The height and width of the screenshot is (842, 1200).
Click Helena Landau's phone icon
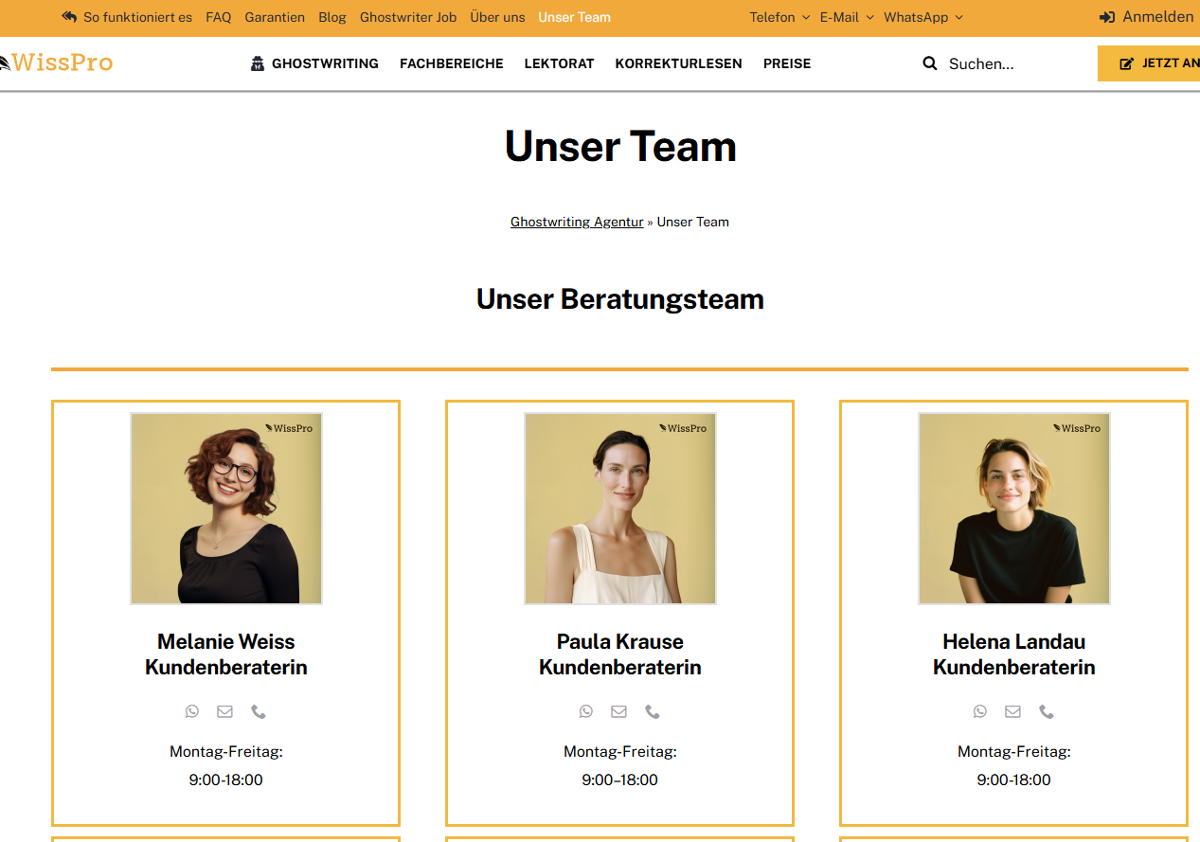1047,711
